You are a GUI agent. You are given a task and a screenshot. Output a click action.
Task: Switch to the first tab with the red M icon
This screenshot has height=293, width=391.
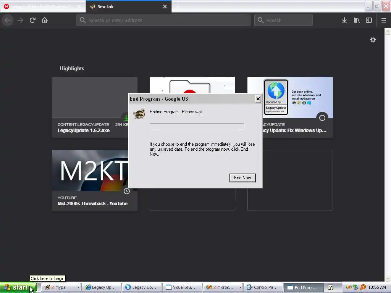coord(42,6)
